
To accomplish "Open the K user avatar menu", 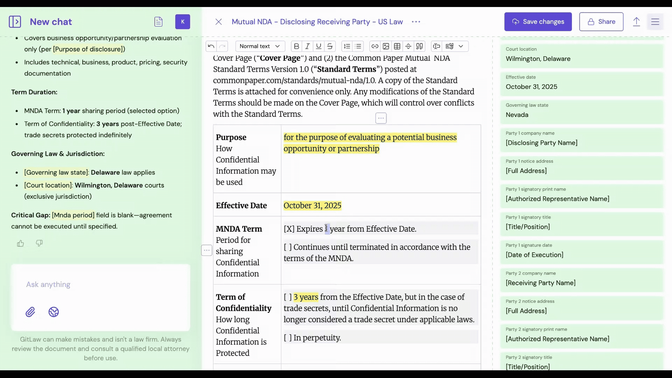I will pyautogui.click(x=183, y=22).
